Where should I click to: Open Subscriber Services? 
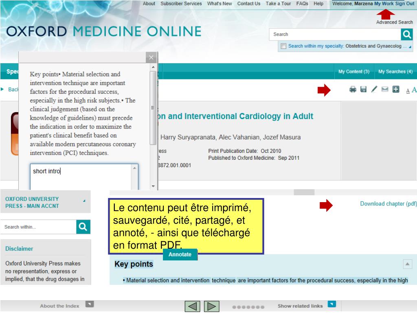(181, 4)
